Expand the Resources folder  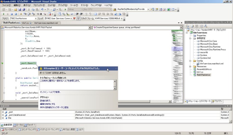(x=190, y=66)
